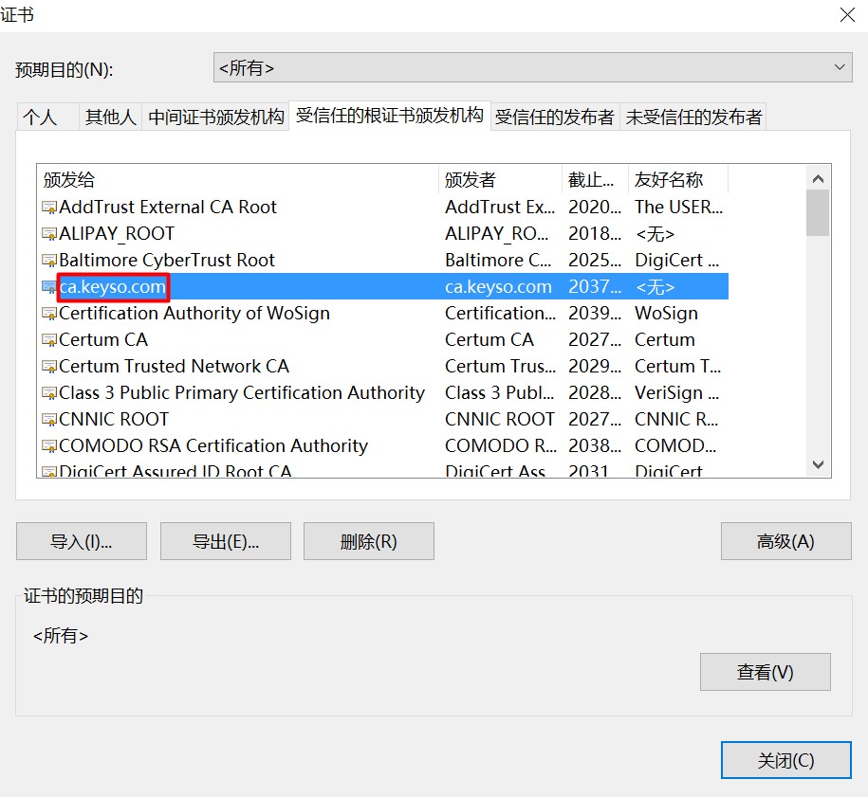Click the 导入 button

[x=81, y=541]
